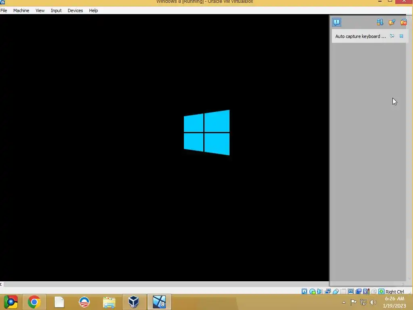Screen dimensions: 413x310
Task: Open the blank document taskbar icon
Action: (59, 302)
